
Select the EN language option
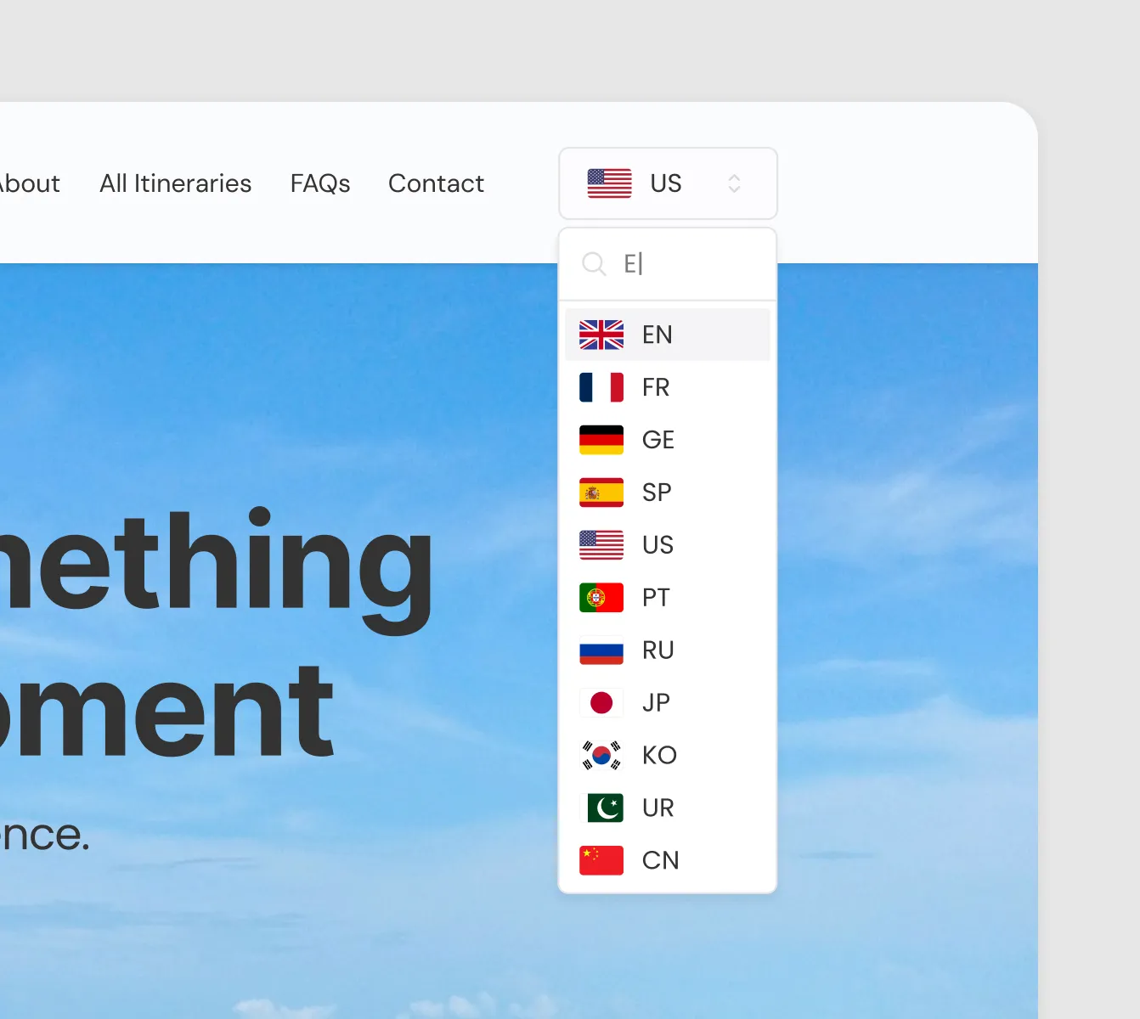click(x=668, y=335)
